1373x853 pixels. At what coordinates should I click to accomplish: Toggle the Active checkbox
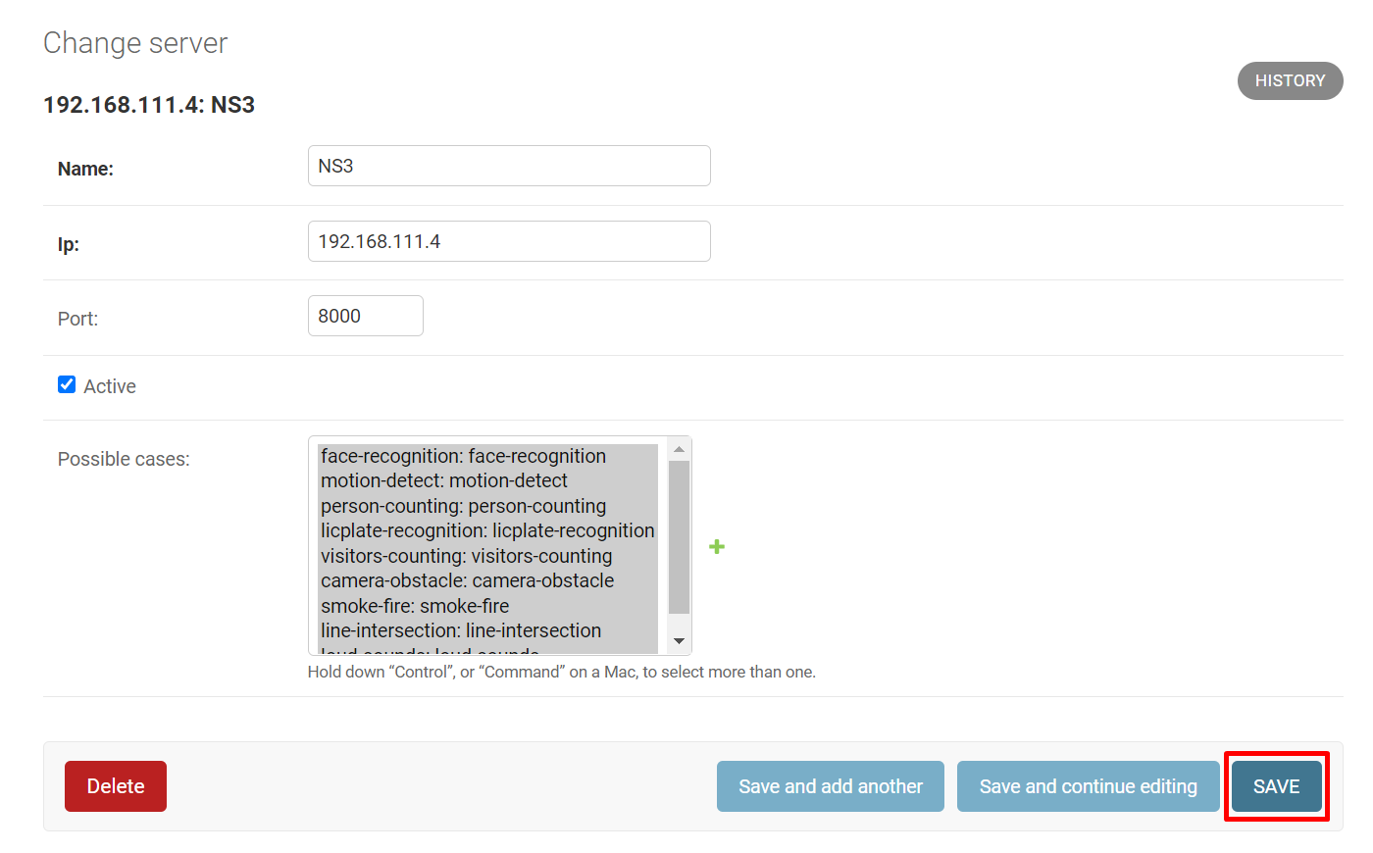pos(67,385)
